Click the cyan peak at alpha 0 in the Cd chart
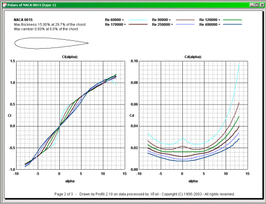Screen dimensions: 266x204 point(182,138)
